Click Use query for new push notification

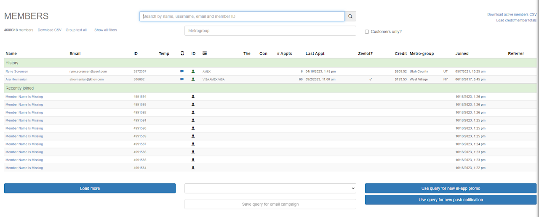coord(451,200)
